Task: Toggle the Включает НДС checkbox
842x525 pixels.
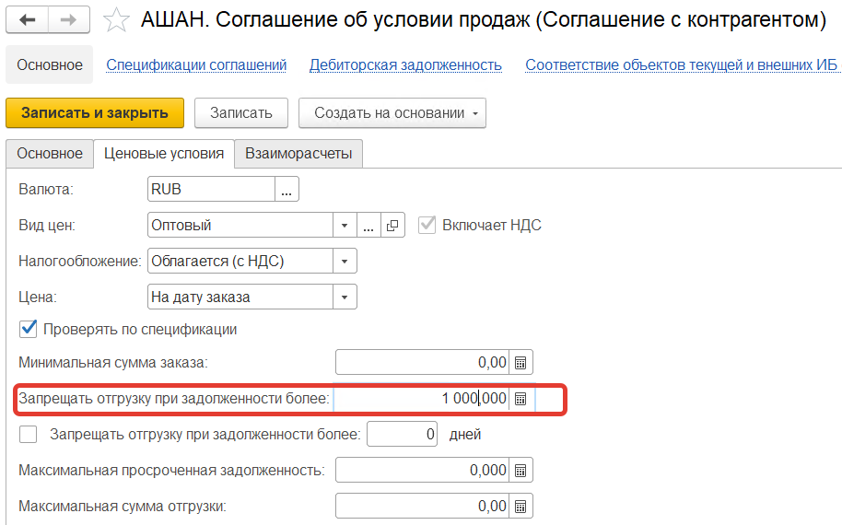Action: point(427,226)
